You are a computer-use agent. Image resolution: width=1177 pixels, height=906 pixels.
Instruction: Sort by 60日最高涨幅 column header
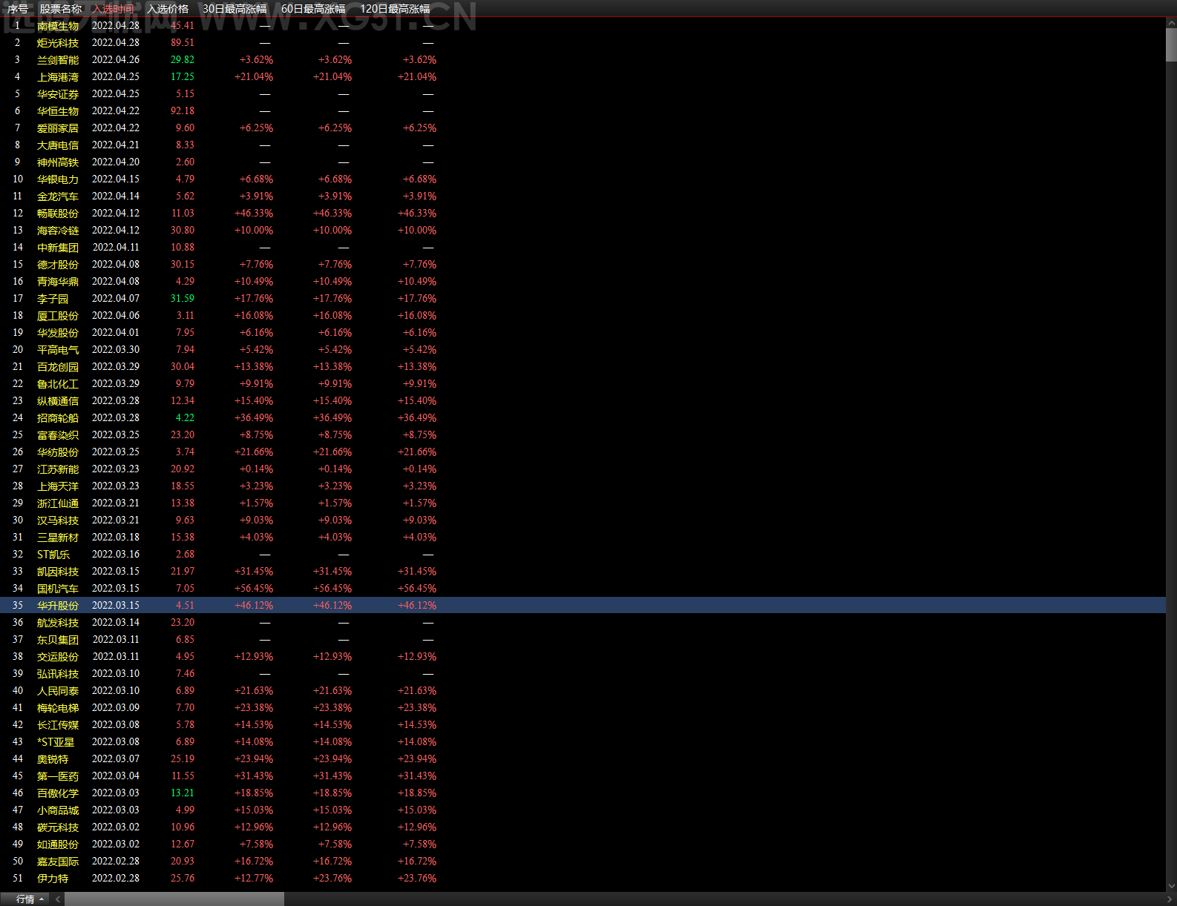point(313,9)
